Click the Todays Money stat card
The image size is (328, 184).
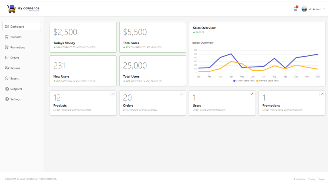pos(83,37)
